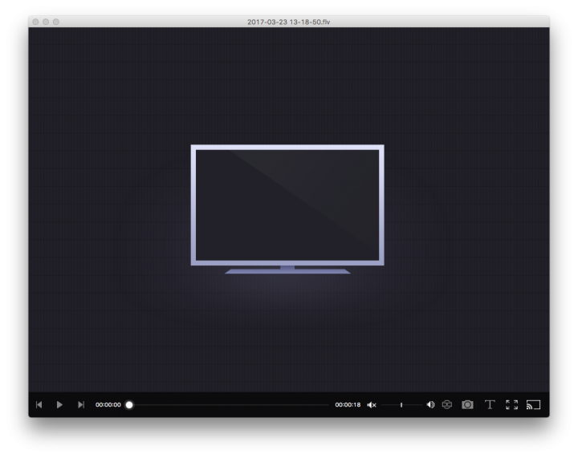Screen dimensions: 578x458
Task: Click the window title 2017-03-23 13-18-50.flv
Action: (x=289, y=22)
